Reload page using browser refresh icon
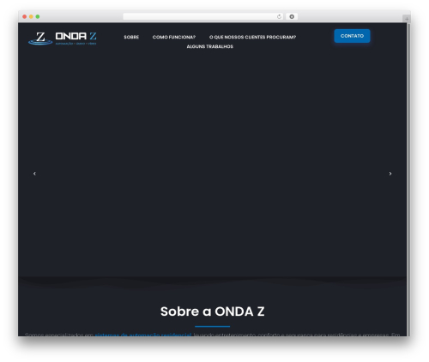 pyautogui.click(x=279, y=16)
